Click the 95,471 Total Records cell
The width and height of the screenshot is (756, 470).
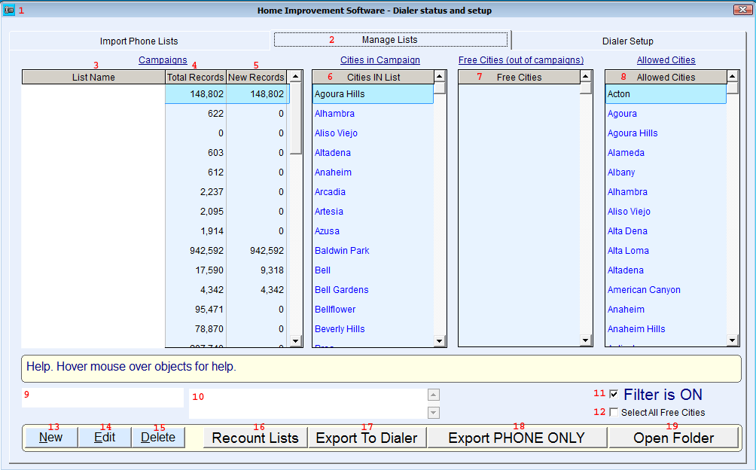click(x=196, y=310)
